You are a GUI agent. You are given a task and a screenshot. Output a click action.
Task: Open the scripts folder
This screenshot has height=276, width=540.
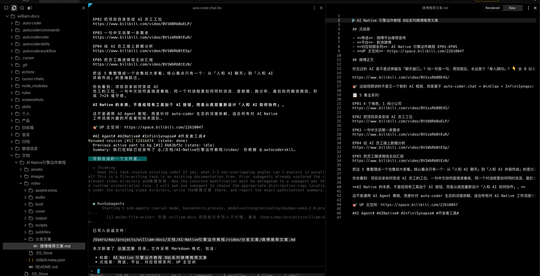click(44, 225)
